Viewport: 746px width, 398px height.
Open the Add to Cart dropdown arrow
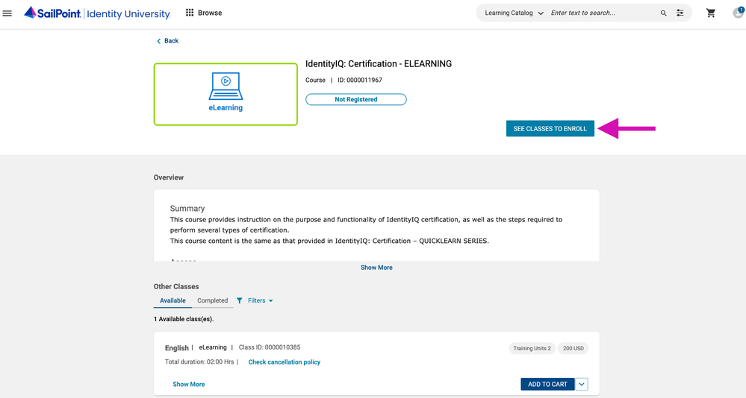point(582,384)
